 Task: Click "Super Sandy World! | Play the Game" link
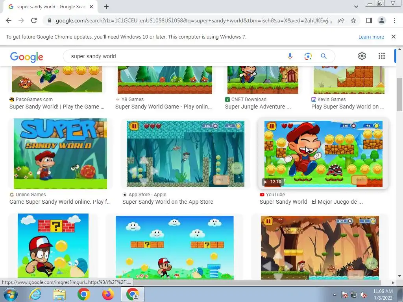tap(57, 107)
